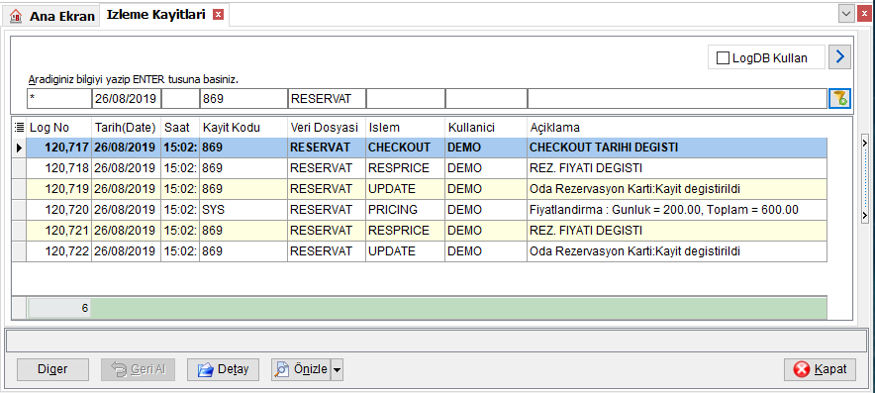Click the Kapat button with the red X icon

click(820, 369)
